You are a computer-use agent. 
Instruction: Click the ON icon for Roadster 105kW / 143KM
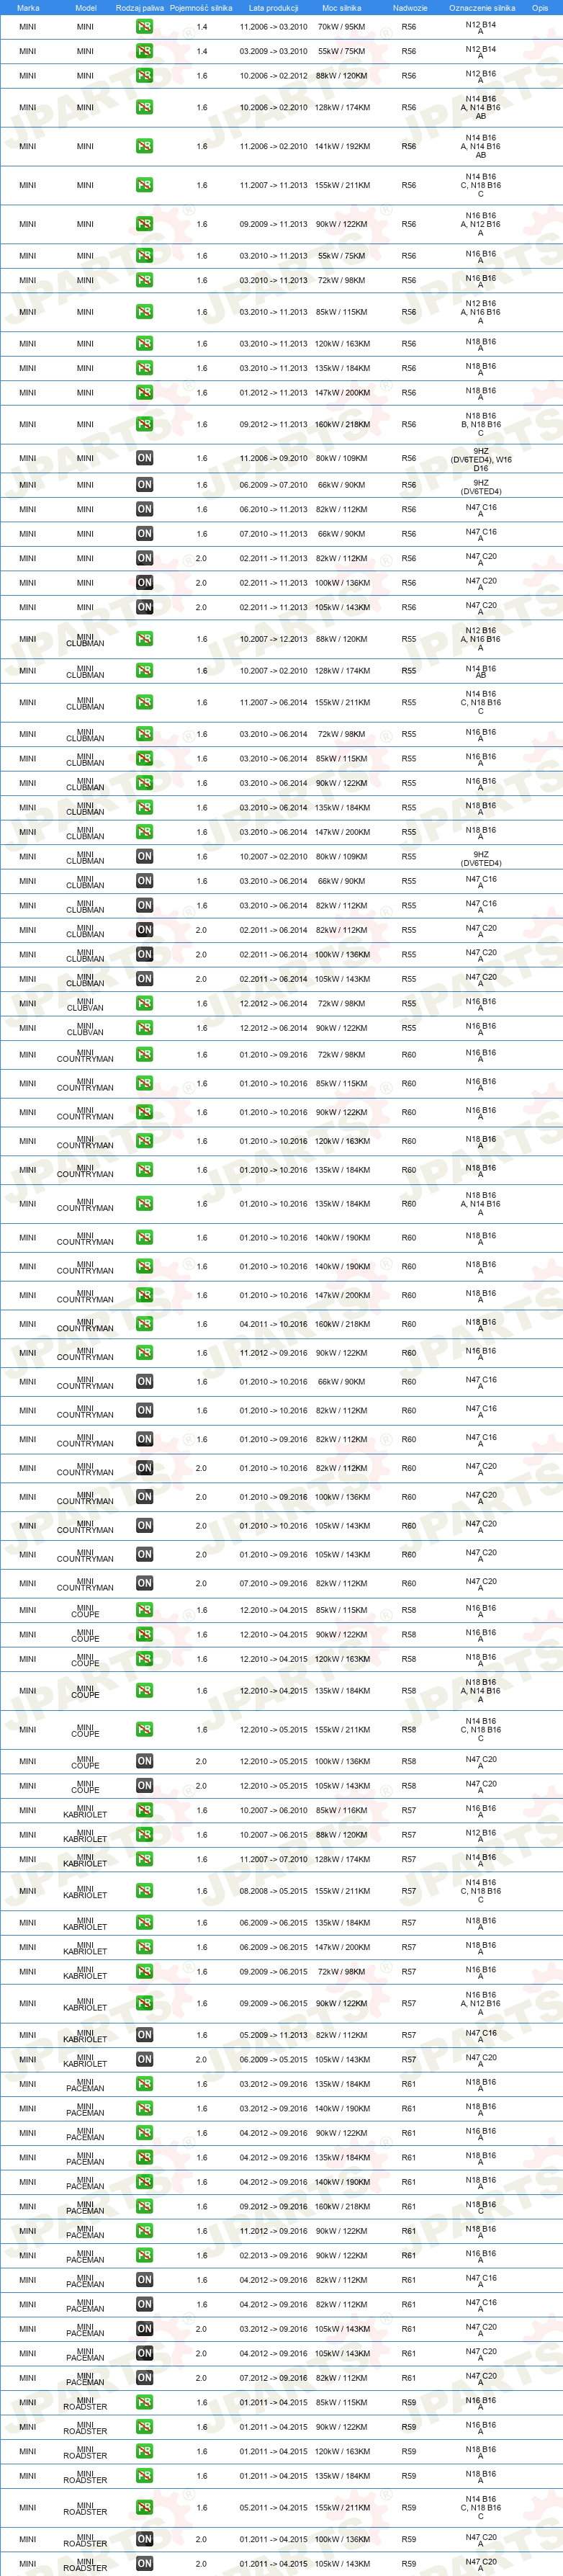[x=144, y=2563]
